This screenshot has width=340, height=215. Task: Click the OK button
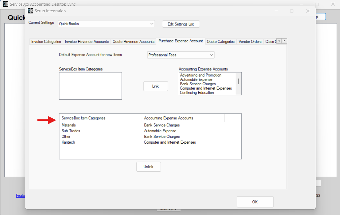pyautogui.click(x=255, y=202)
